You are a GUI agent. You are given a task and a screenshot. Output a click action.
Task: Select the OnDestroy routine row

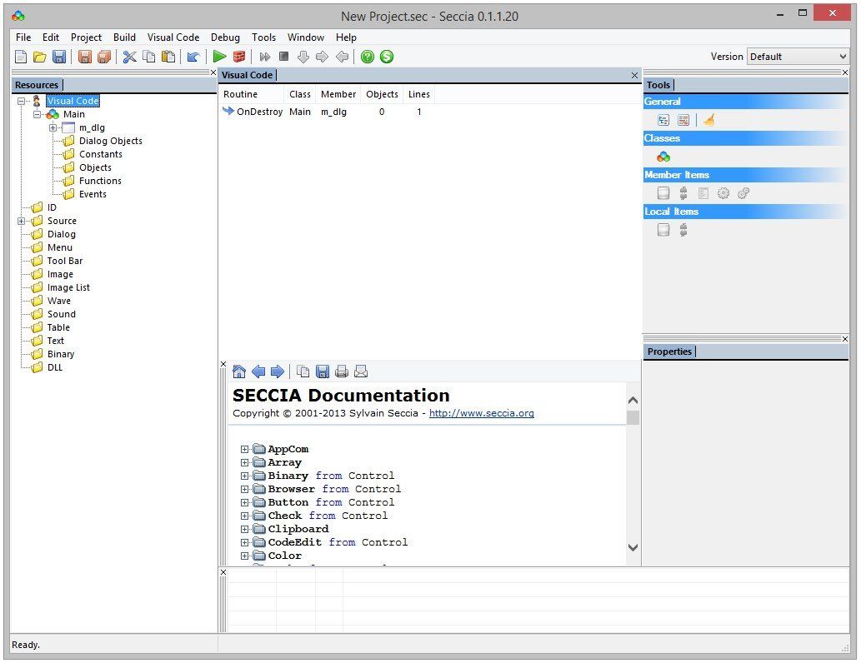click(328, 112)
